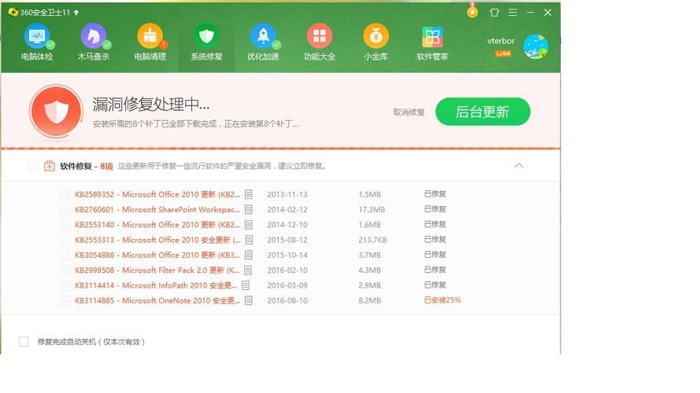The height and width of the screenshot is (393, 700).
Task: Click the 软件修复 category icon
Action: [49, 166]
